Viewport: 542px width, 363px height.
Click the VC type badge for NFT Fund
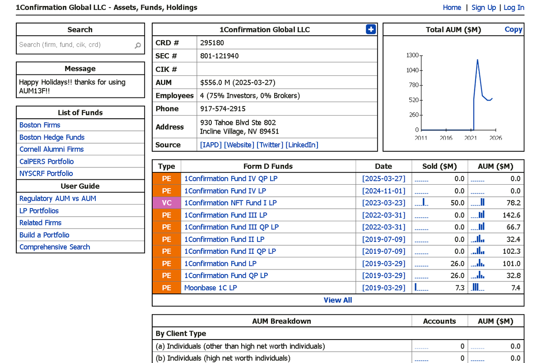167,203
